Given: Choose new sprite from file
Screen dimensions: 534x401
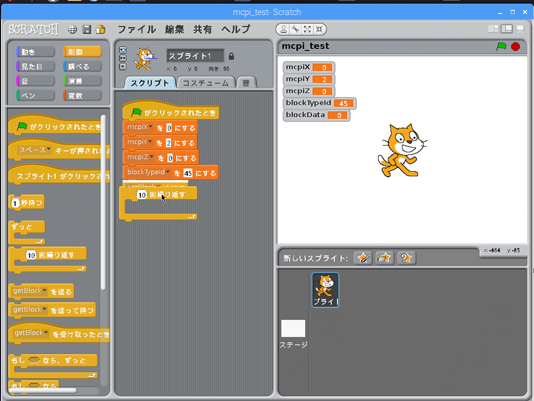Looking at the screenshot, I should [x=384, y=258].
